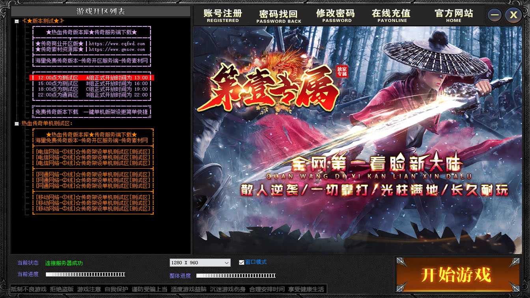Choose 电信网络-①线 standalone test zone
The image size is (530, 298).
(93, 152)
